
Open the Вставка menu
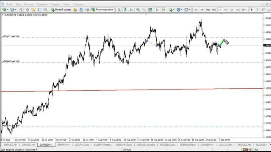click(28, 4)
